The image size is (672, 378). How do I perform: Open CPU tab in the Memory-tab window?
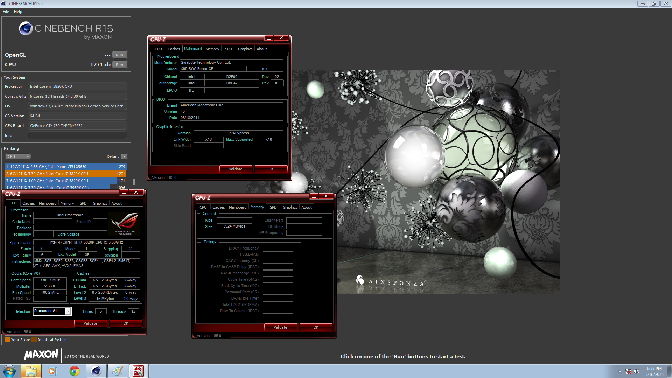(x=203, y=207)
